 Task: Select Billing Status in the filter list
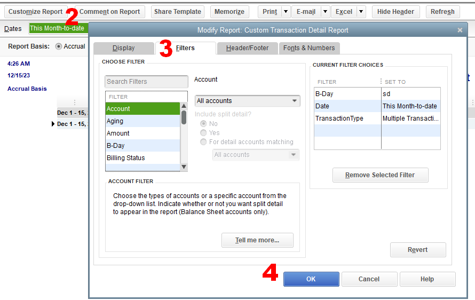click(142, 158)
